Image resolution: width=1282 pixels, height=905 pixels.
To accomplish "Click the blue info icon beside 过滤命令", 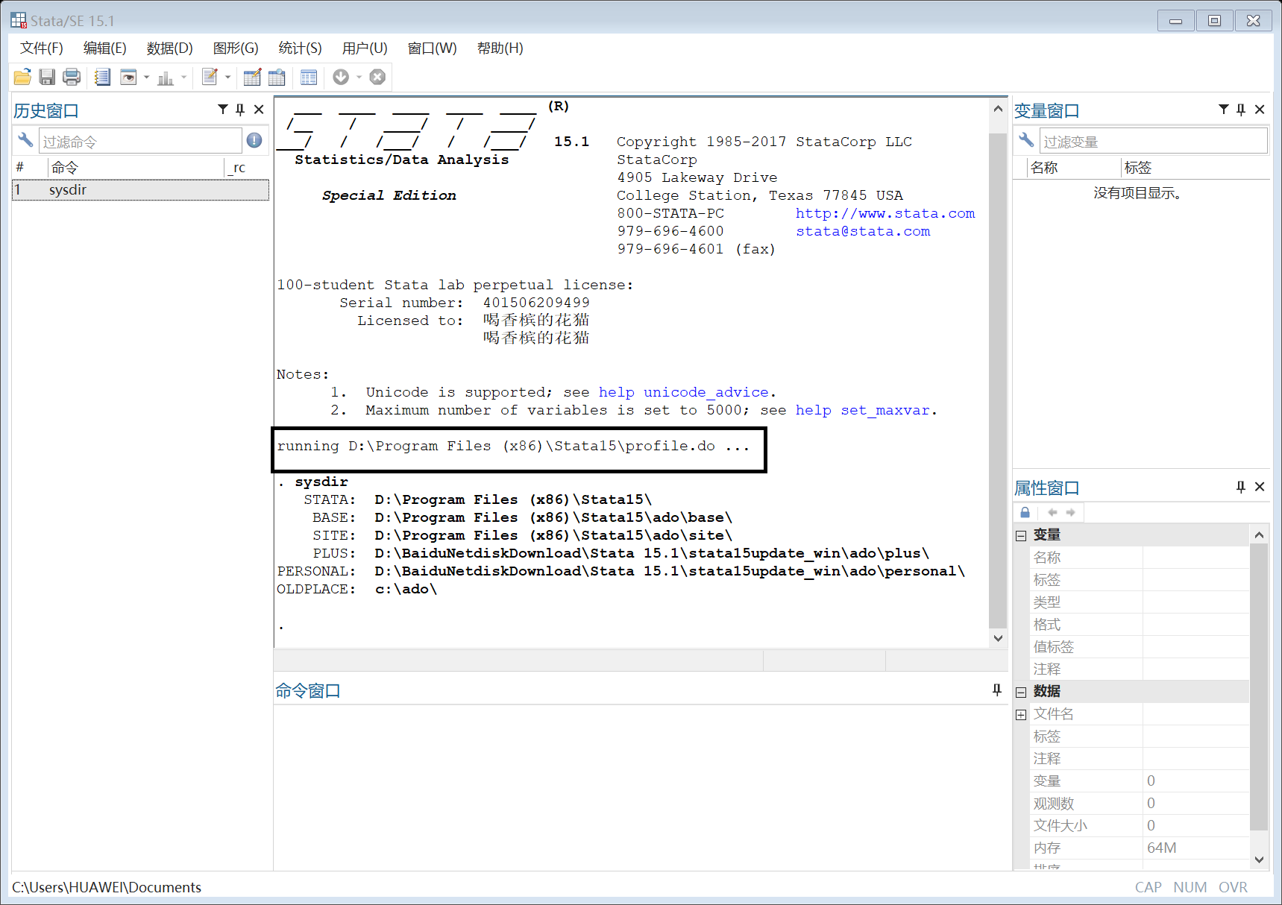I will (254, 140).
